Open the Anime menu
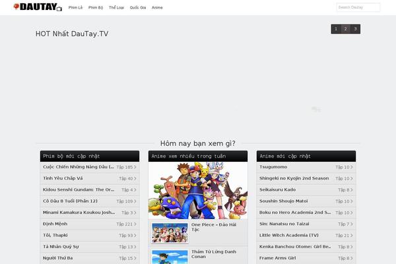The width and height of the screenshot is (396, 264). pyautogui.click(x=157, y=7)
